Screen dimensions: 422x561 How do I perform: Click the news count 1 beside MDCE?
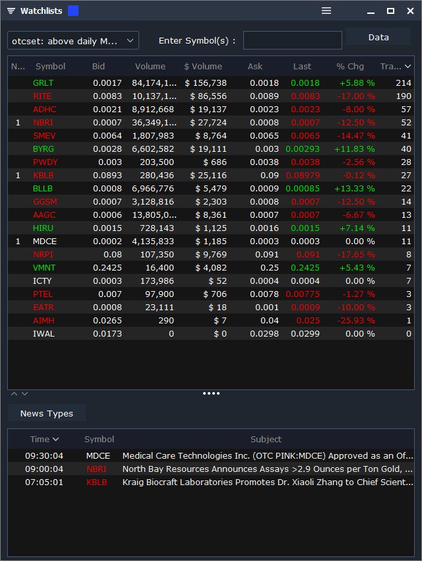pyautogui.click(x=18, y=242)
